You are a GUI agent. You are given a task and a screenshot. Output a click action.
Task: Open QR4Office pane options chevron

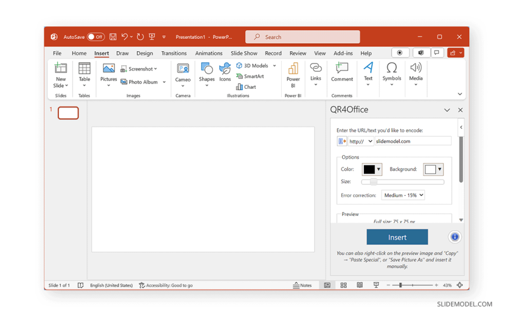coord(447,110)
